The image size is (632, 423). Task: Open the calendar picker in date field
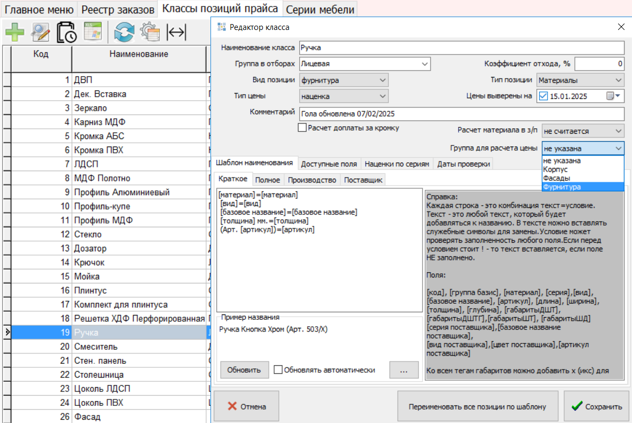613,96
